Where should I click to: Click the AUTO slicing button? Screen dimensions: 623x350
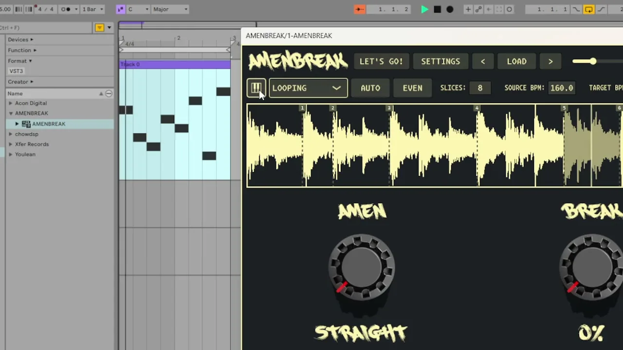370,88
